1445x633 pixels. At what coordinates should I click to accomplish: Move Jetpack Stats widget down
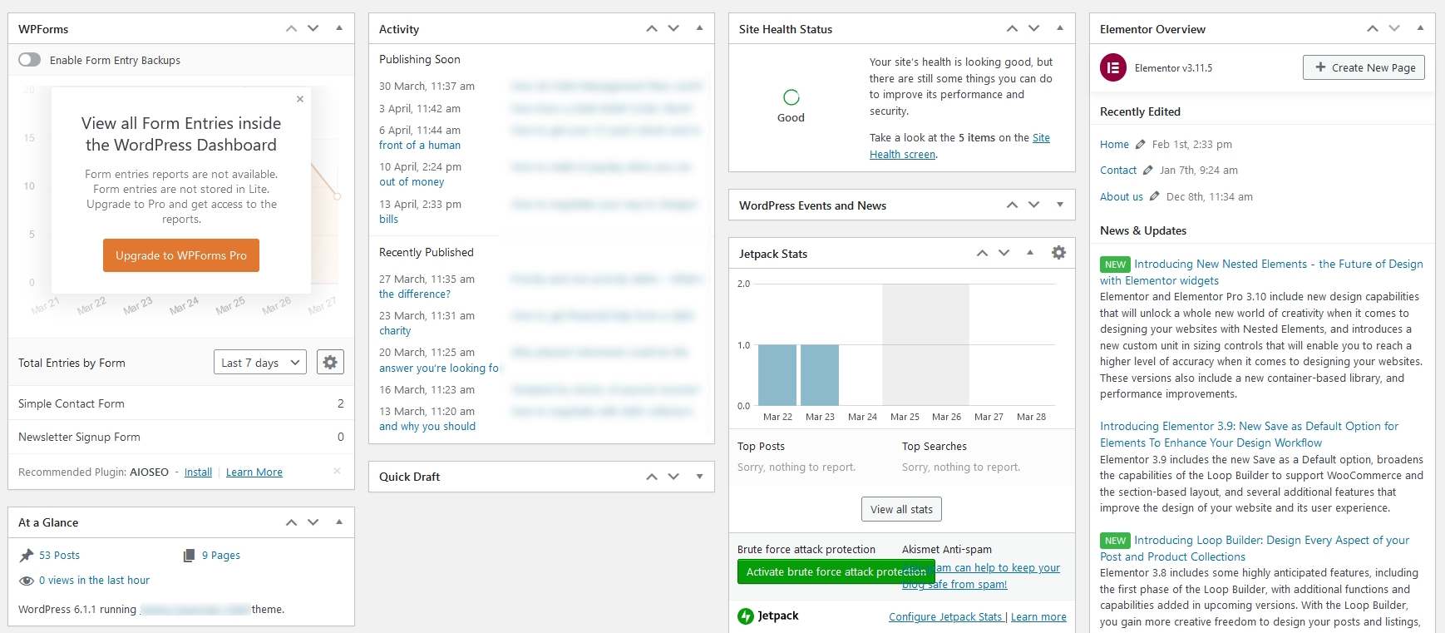pos(1004,253)
